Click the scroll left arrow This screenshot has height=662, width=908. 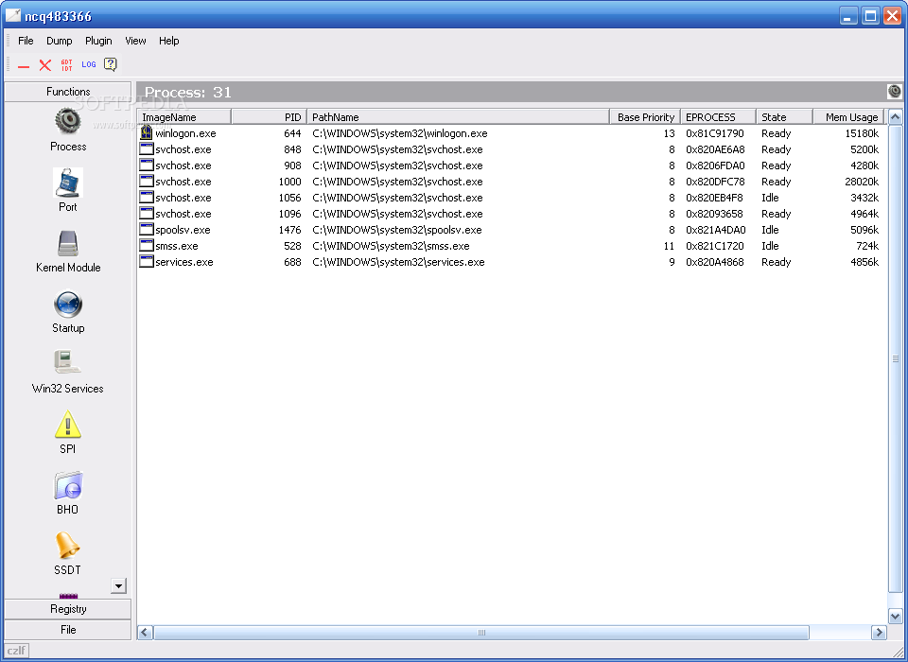(x=145, y=633)
